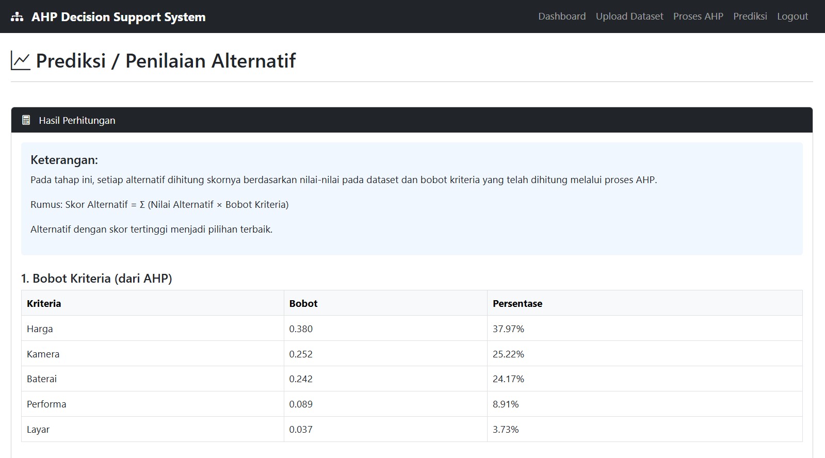Click the bobot value 0.089
The width and height of the screenshot is (825, 458).
(301, 404)
